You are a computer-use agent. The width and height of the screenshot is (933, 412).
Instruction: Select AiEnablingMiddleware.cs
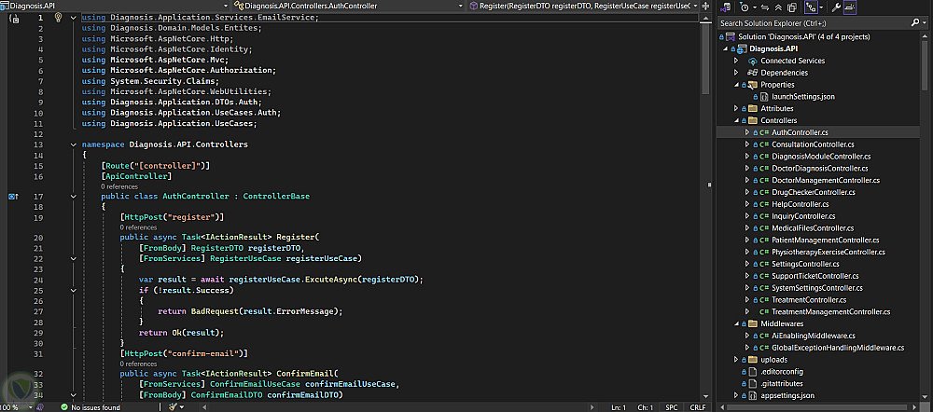(x=814, y=336)
